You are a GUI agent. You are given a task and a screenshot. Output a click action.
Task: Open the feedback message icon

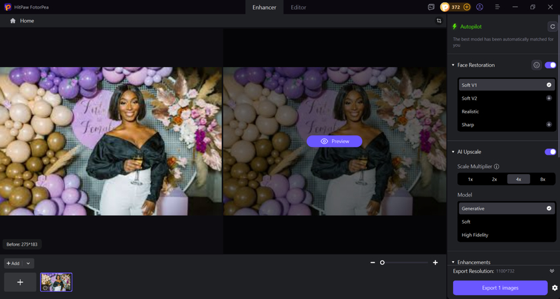(x=431, y=7)
